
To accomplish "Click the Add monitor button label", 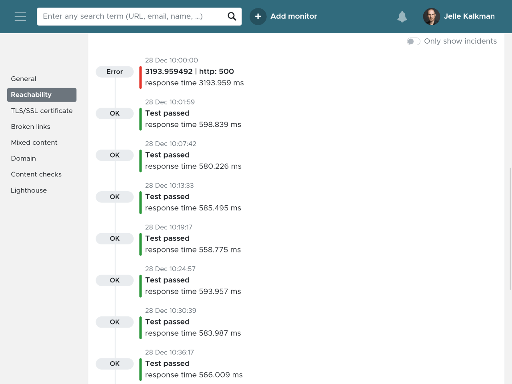I will pyautogui.click(x=294, y=16).
